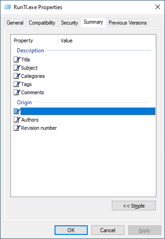The image size is (165, 239).
Task: Open the Previous Versions tab
Action: (128, 23)
